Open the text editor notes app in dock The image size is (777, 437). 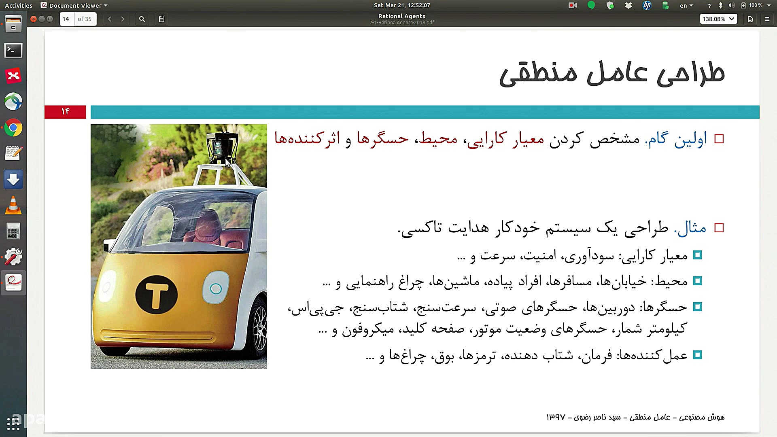pos(13,153)
